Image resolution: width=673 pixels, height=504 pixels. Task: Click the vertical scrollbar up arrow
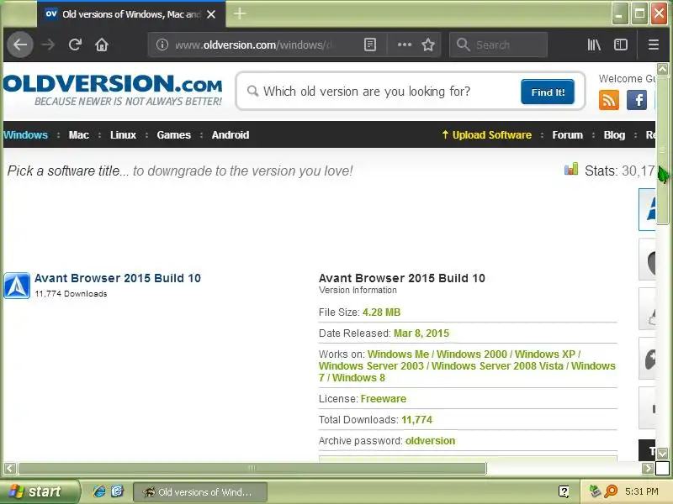click(x=662, y=69)
